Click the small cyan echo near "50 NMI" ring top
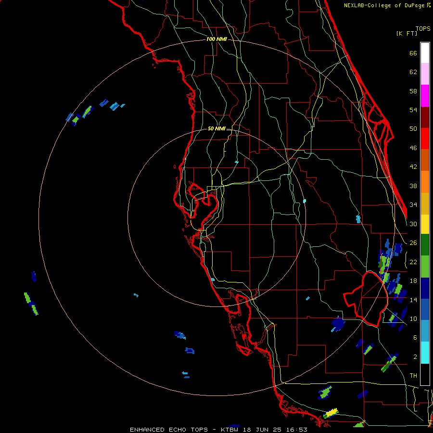Image resolution: width=433 pixels, height=433 pixels. pos(236,162)
